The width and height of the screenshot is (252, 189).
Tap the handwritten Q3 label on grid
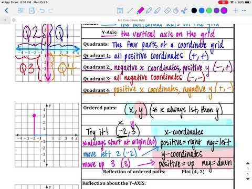click(27, 69)
